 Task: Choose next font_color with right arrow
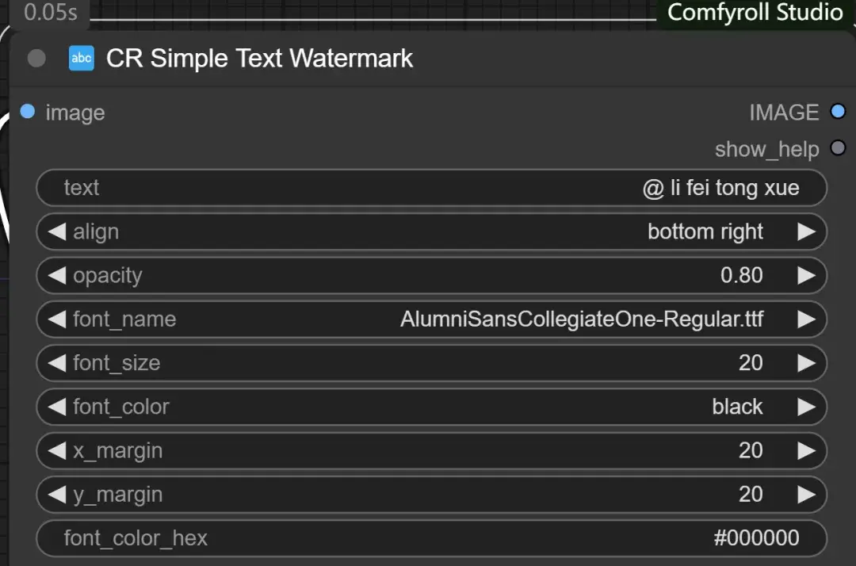pyautogui.click(x=806, y=407)
